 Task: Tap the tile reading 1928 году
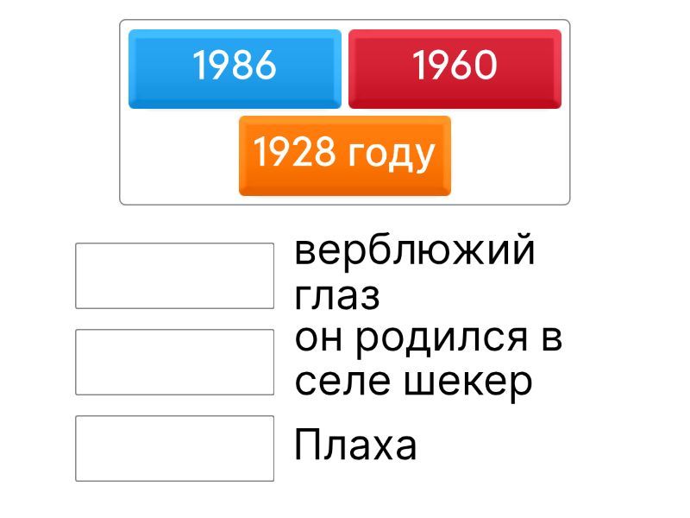344,155
